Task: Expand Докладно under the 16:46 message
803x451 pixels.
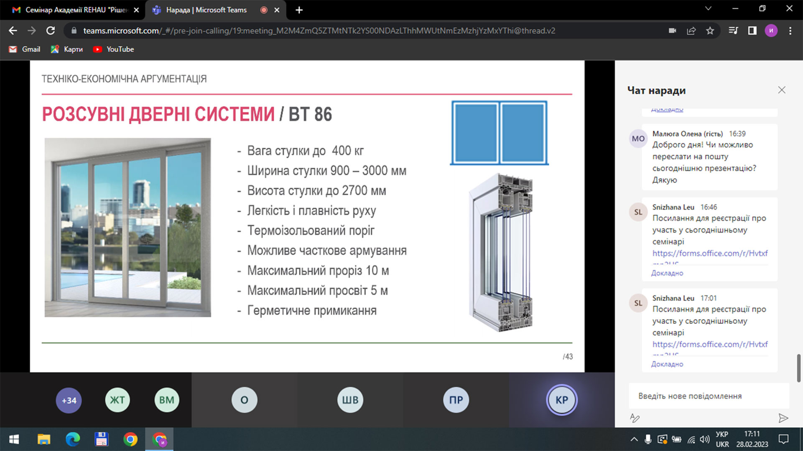Action: pyautogui.click(x=667, y=273)
